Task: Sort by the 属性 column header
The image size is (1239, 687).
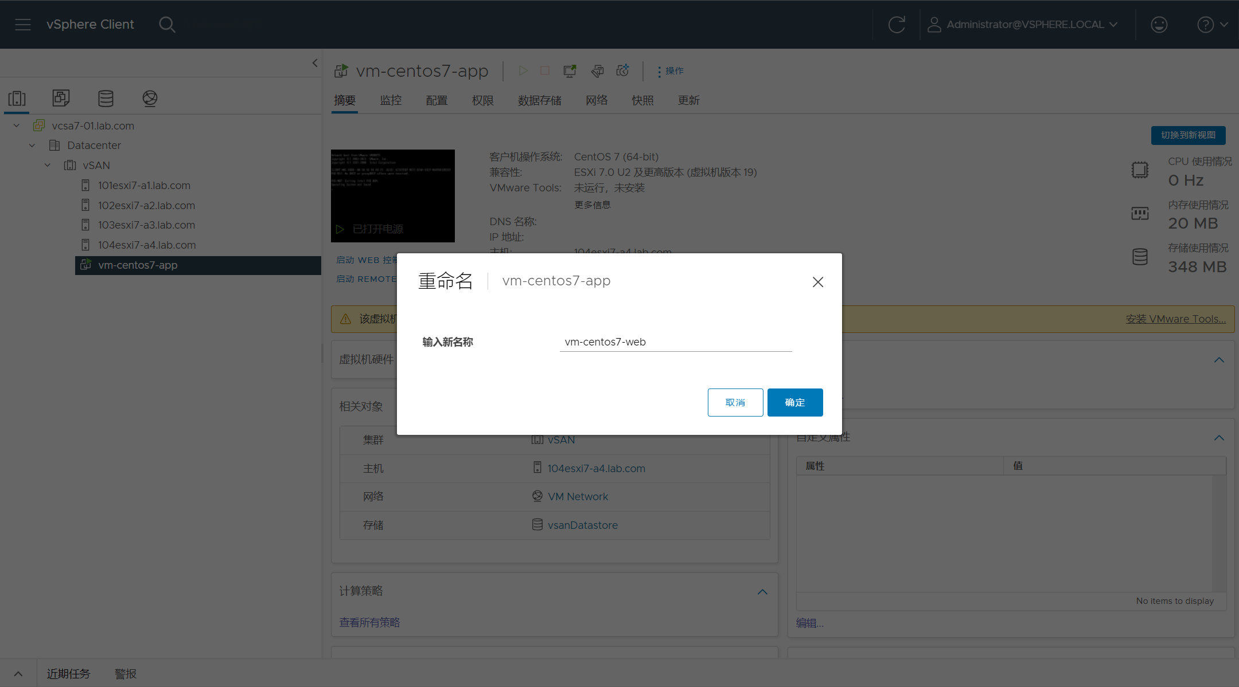Action: coord(900,466)
